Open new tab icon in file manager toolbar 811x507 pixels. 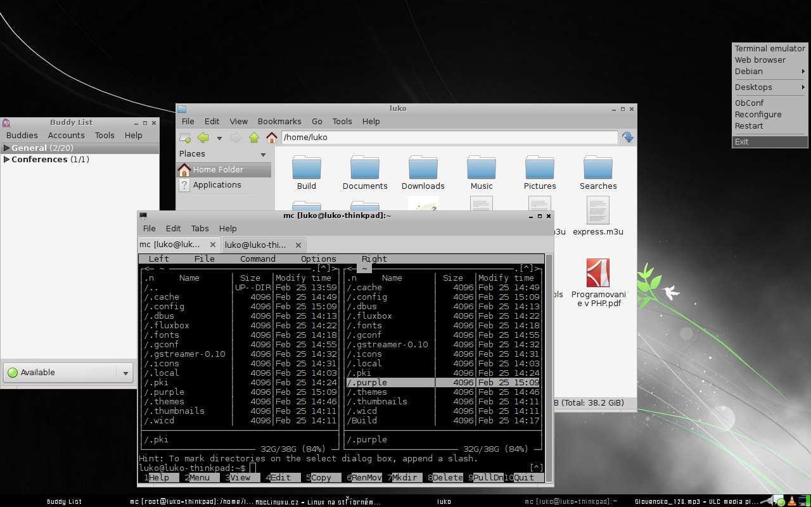pos(185,138)
